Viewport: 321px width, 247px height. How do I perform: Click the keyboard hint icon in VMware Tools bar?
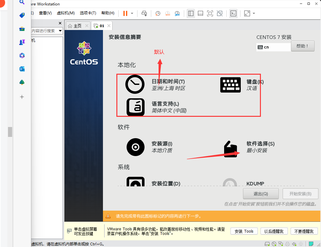[69, 231]
